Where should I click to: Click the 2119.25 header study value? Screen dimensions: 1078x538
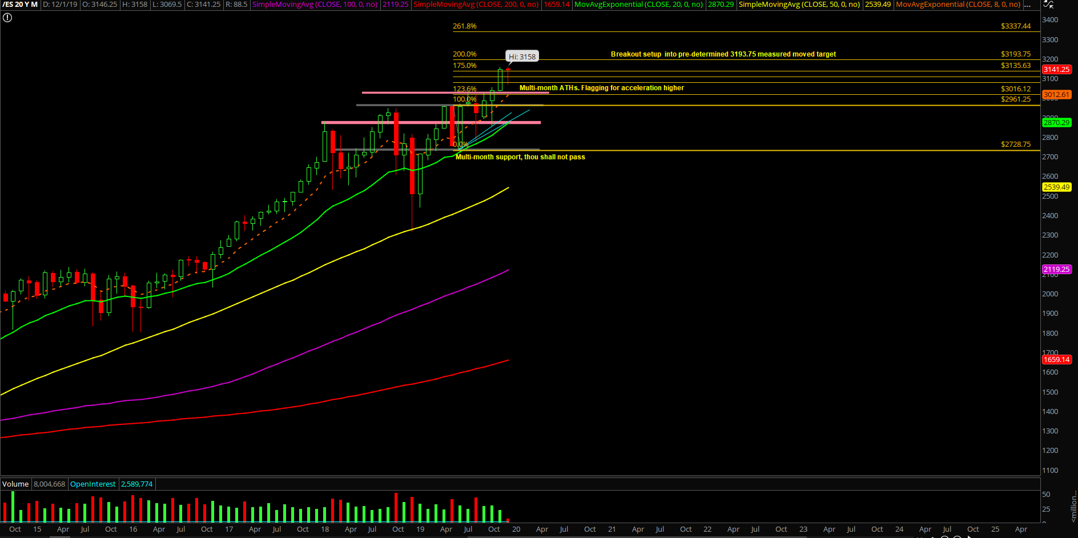(395, 5)
